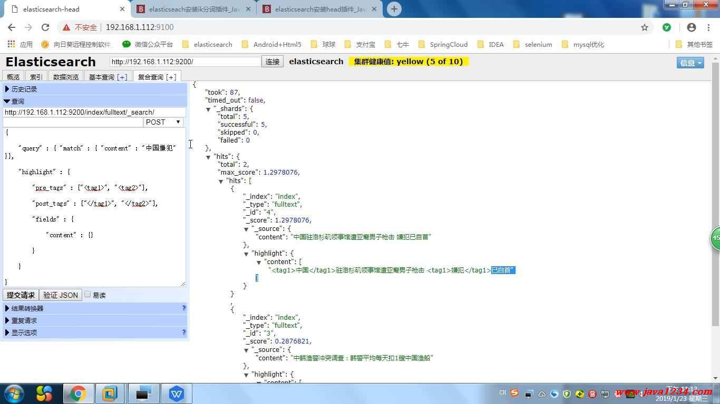Click the 不安全 warning triangle in the address bar
The width and height of the screenshot is (720, 404).
[x=66, y=27]
